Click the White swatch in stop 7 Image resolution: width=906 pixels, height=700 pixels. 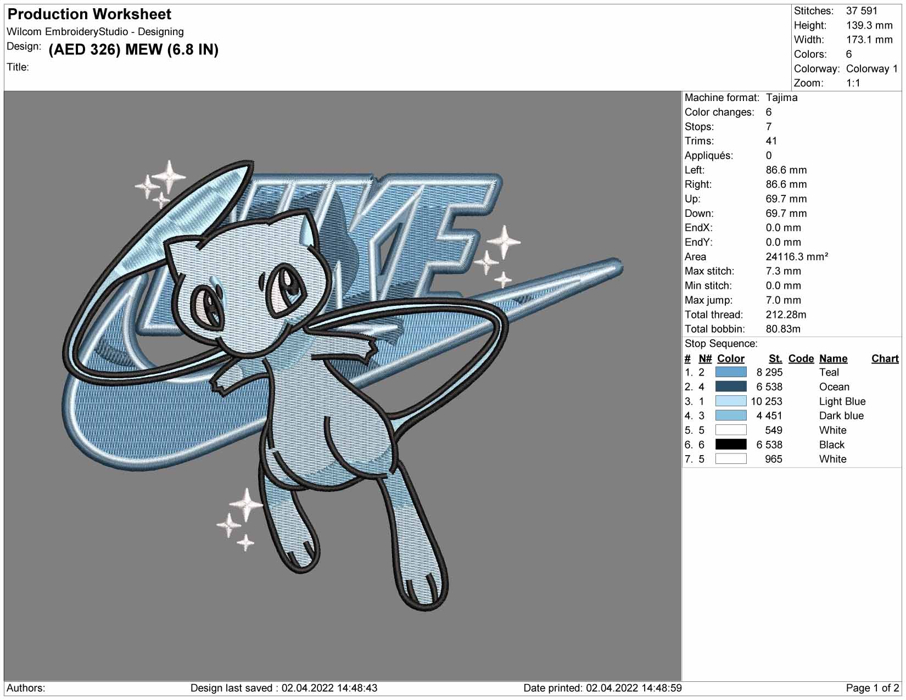tap(730, 459)
